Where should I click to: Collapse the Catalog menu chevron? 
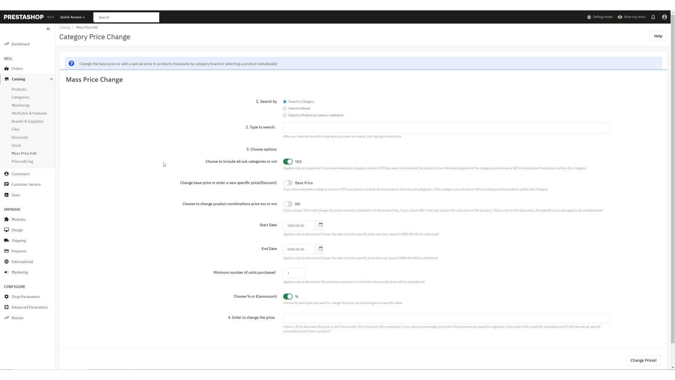[51, 79]
